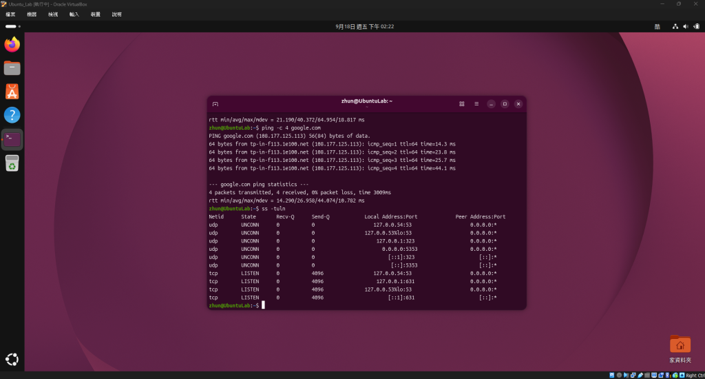Open the 家資料夾 home folder desktop icon

(680, 349)
